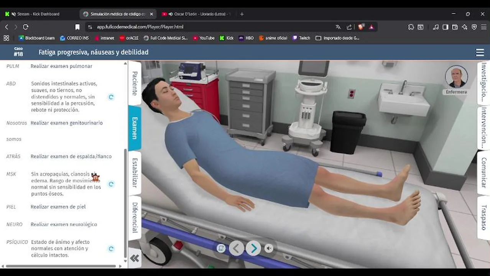The width and height of the screenshot is (490, 276).
Task: Click the exam panel horizontal scrollbar
Action: click(61, 266)
